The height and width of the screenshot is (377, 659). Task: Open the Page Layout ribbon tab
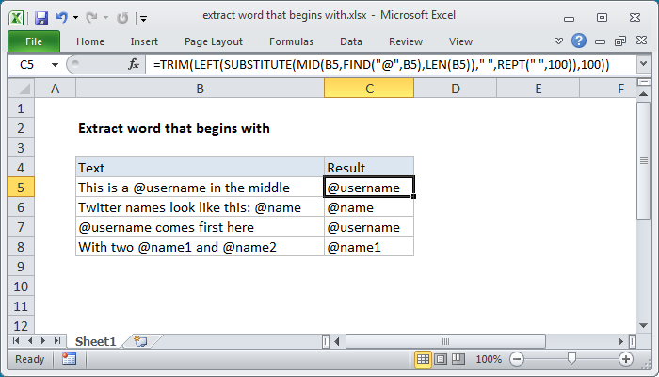coord(216,41)
